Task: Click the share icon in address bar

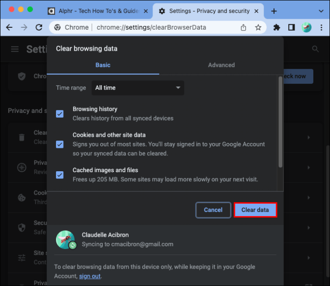Action: (243, 27)
